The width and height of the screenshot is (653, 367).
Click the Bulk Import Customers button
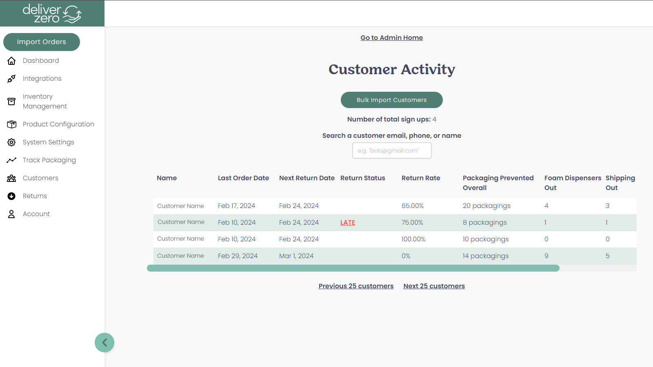pyautogui.click(x=391, y=100)
